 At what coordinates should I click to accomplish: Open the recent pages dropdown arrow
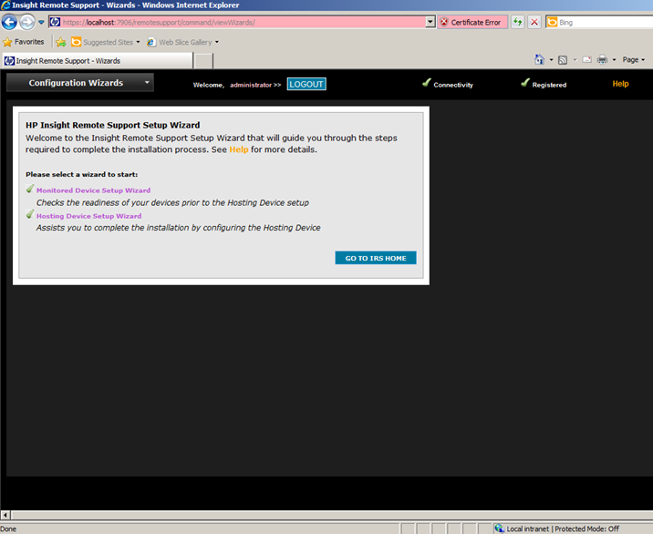pos(41,23)
